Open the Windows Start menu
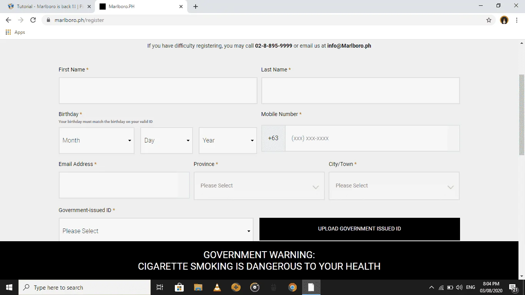Image resolution: width=525 pixels, height=295 pixels. (9, 287)
